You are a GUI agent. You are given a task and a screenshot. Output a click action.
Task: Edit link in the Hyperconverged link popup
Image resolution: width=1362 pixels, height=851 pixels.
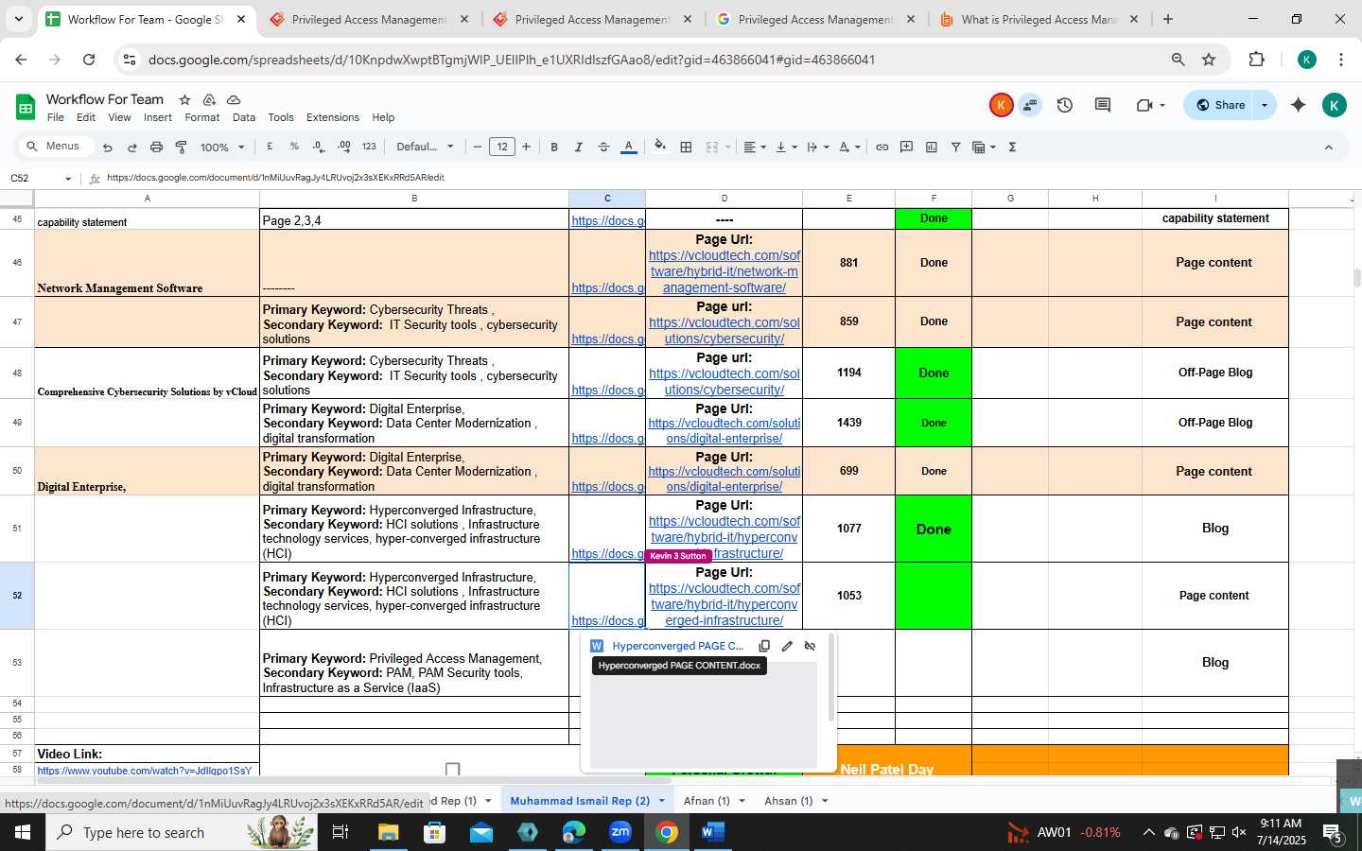click(x=787, y=646)
